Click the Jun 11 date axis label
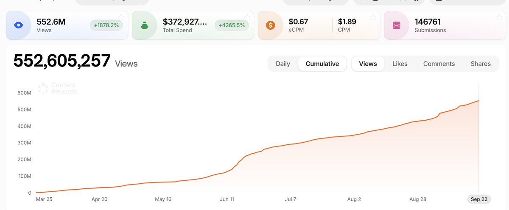Viewport: 509px width, 210px height. [x=227, y=199]
